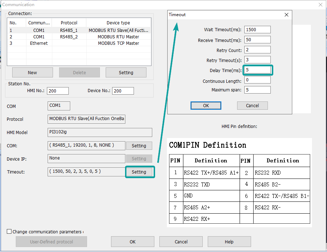Screen dimensions: 327x252
Task: Click the RS485 B2- pin definition cell
Action: point(282,184)
